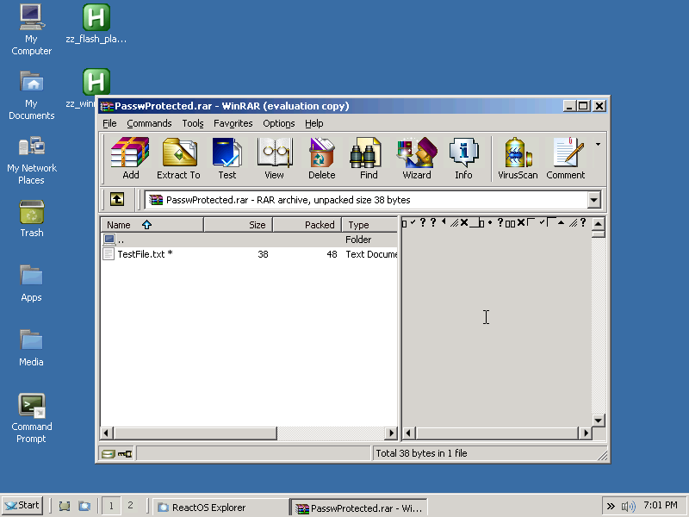
Task: Open the Options menu
Action: pyautogui.click(x=278, y=123)
